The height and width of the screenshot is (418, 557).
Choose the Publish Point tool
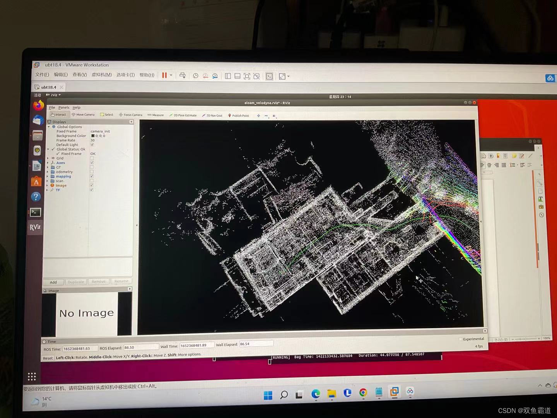coord(238,115)
